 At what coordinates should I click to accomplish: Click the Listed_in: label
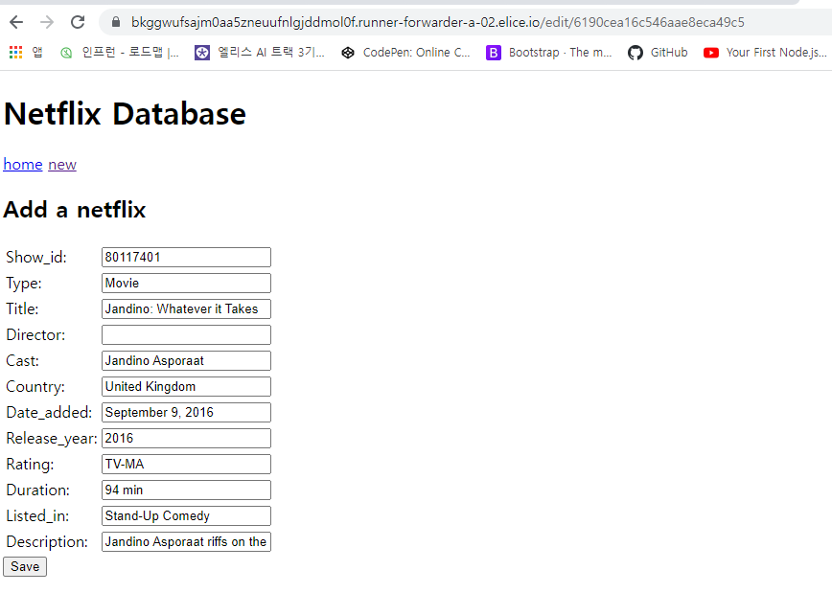[x=37, y=515]
